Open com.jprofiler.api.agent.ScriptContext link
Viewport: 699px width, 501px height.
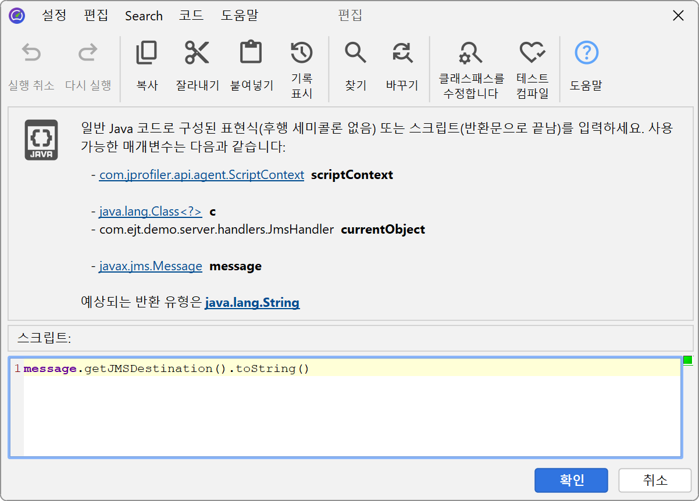[202, 175]
